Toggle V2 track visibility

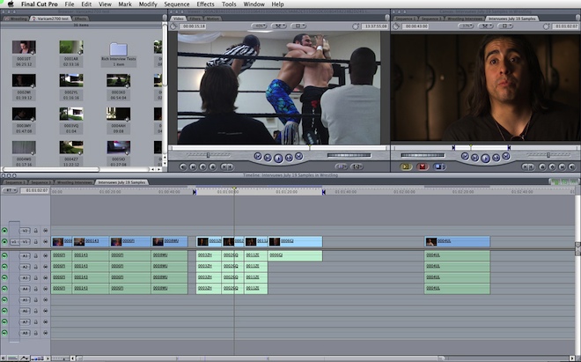click(x=4, y=231)
